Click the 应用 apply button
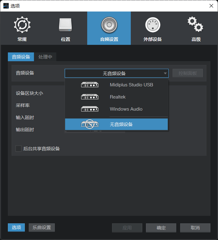 (127, 228)
